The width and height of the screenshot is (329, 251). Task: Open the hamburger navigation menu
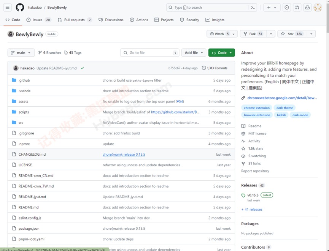coord(8,8)
